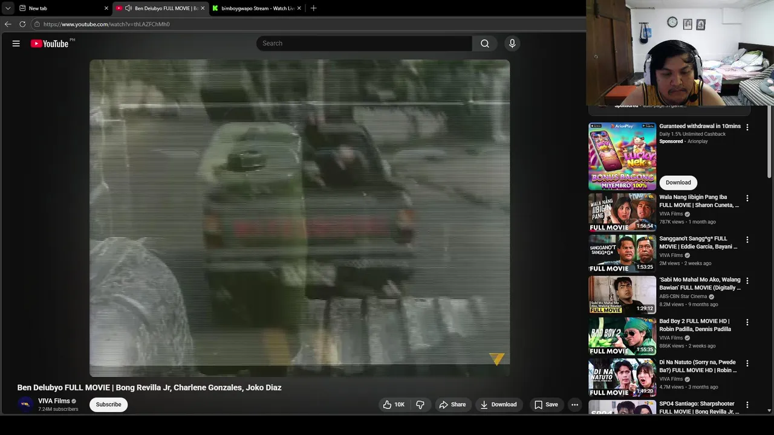Go to the YouTube home logo
The height and width of the screenshot is (435, 774).
(x=50, y=43)
